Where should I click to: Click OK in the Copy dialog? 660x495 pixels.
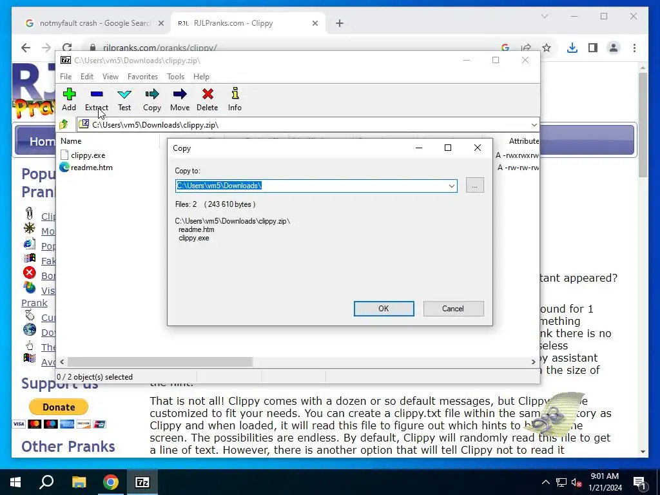click(x=383, y=309)
